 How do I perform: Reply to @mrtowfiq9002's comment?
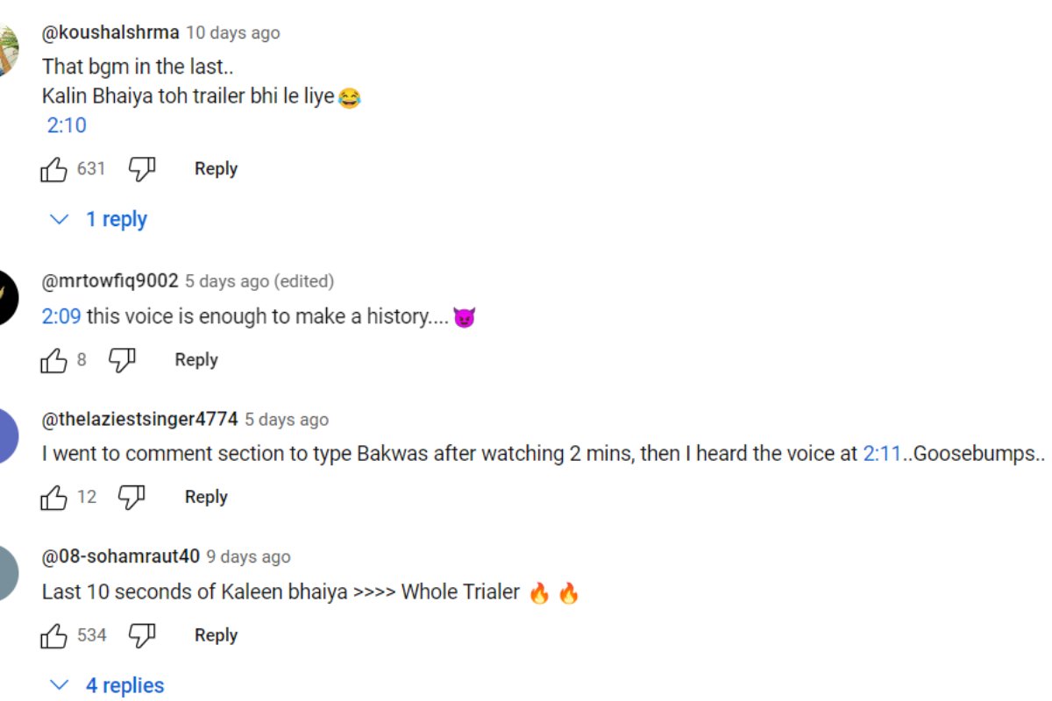click(x=196, y=360)
